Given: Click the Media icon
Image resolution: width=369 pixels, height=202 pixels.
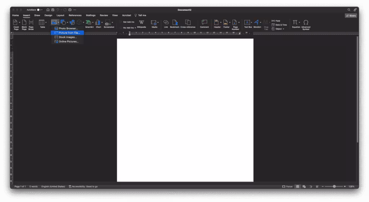Looking at the screenshot, I should [154, 23].
